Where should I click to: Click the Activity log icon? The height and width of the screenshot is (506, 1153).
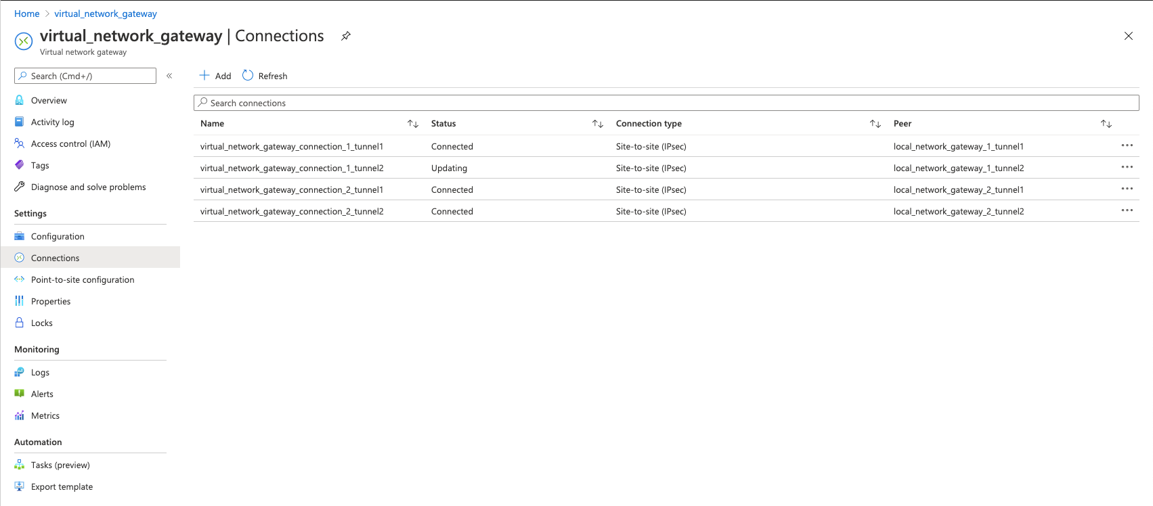(x=20, y=122)
